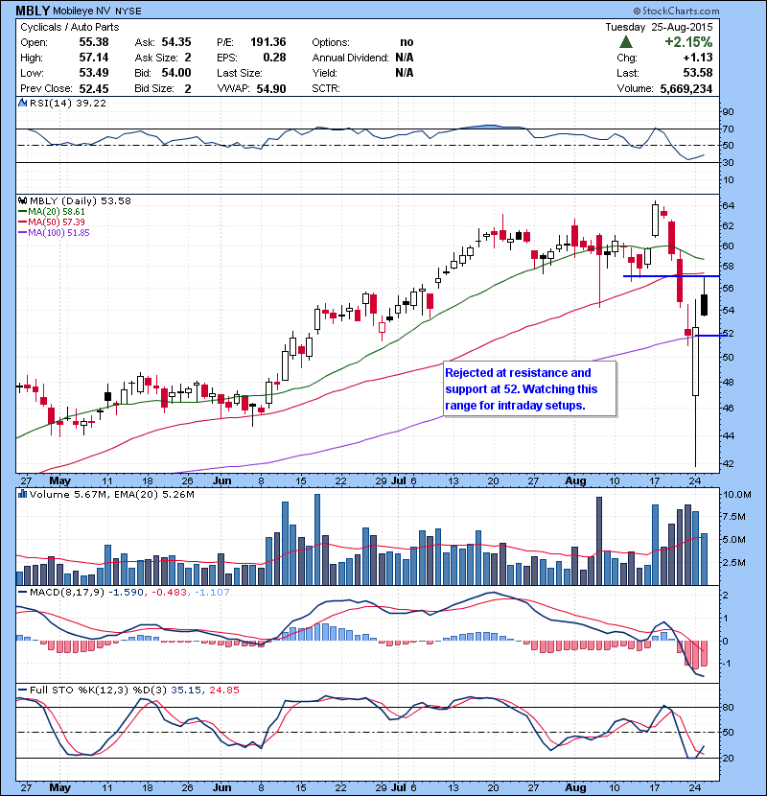Click the Ask price 54.35
Viewport: 767px width, 796px height.
(x=176, y=42)
